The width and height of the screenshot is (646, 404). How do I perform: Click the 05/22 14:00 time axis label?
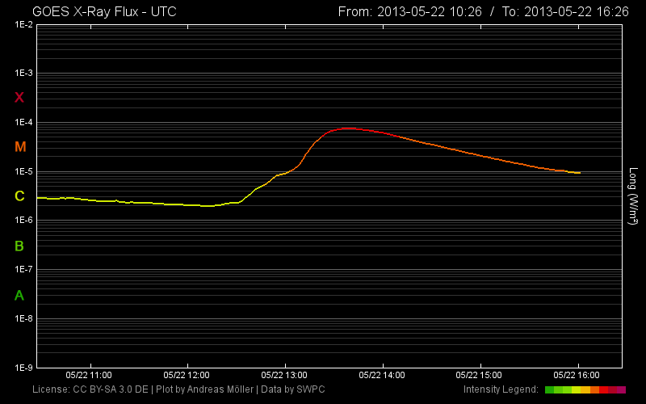383,376
